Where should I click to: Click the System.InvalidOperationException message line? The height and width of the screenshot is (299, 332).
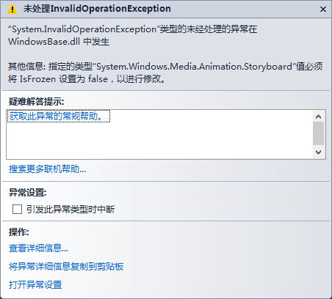coord(132,29)
